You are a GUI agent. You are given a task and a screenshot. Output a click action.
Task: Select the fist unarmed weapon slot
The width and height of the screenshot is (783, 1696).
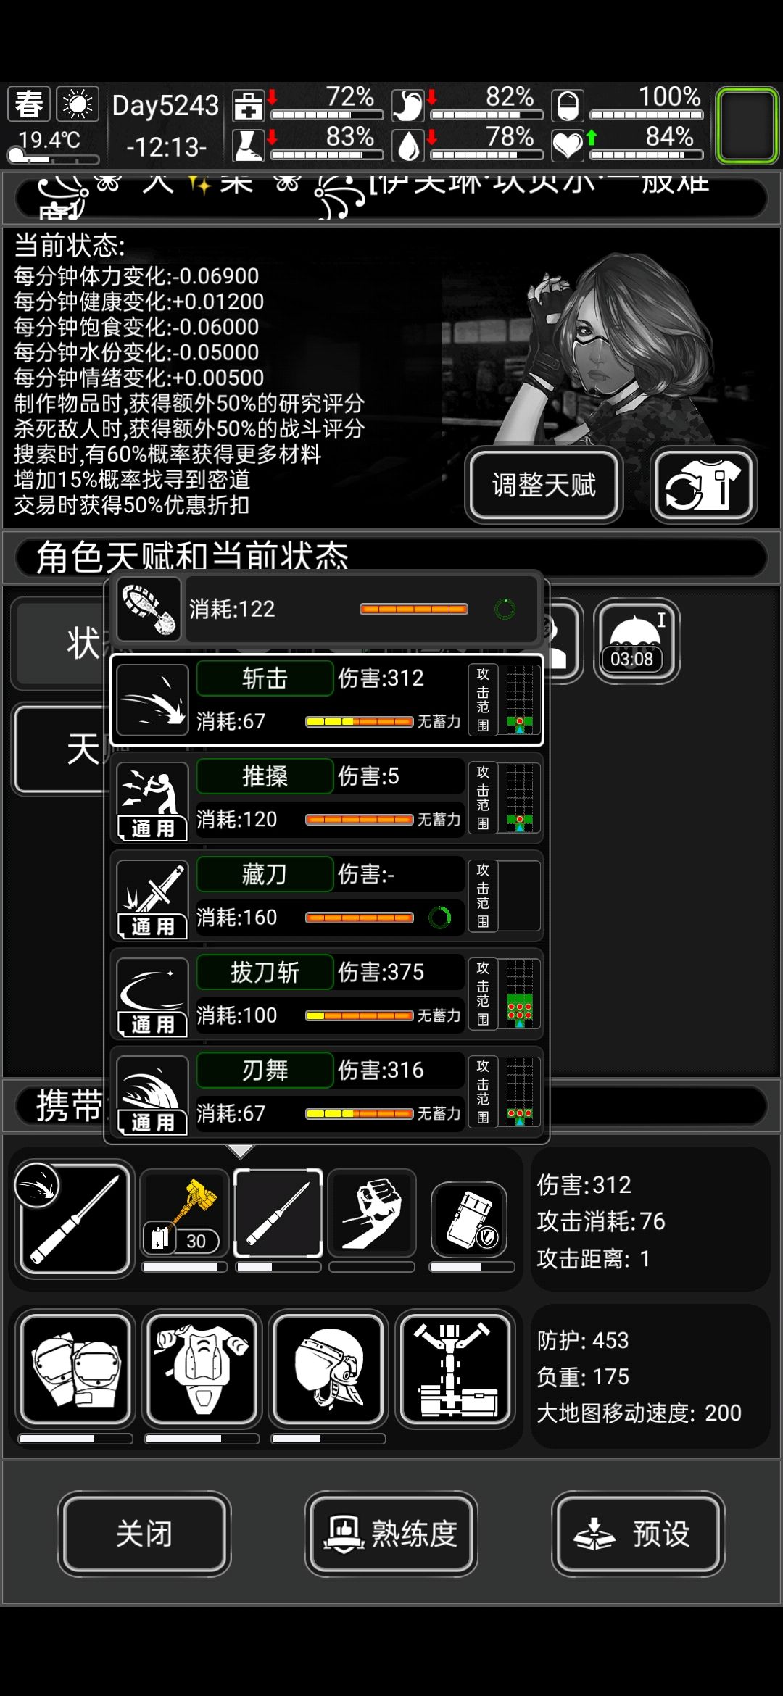[x=372, y=1213]
